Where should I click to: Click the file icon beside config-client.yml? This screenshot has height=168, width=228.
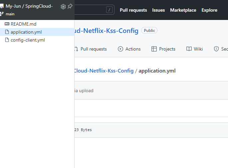click(7, 40)
